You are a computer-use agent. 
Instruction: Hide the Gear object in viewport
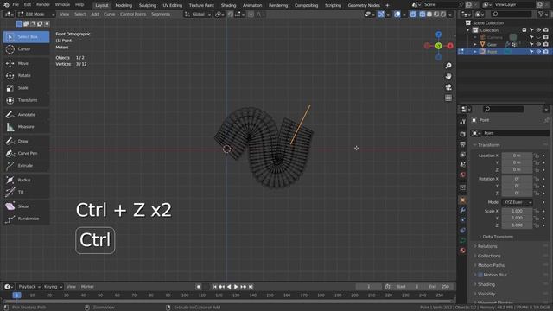click(538, 44)
